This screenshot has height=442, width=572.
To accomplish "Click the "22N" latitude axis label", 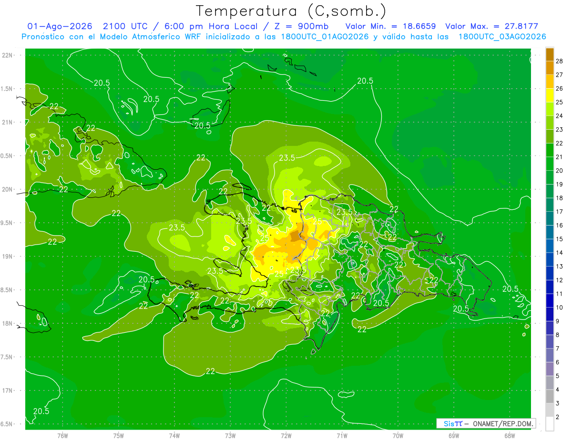I will pos(7,55).
